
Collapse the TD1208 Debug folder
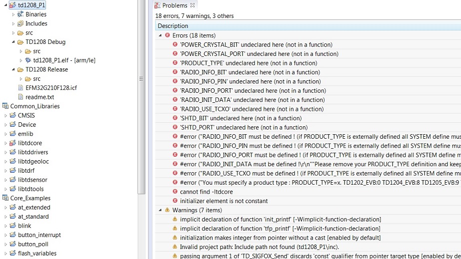click(x=13, y=42)
